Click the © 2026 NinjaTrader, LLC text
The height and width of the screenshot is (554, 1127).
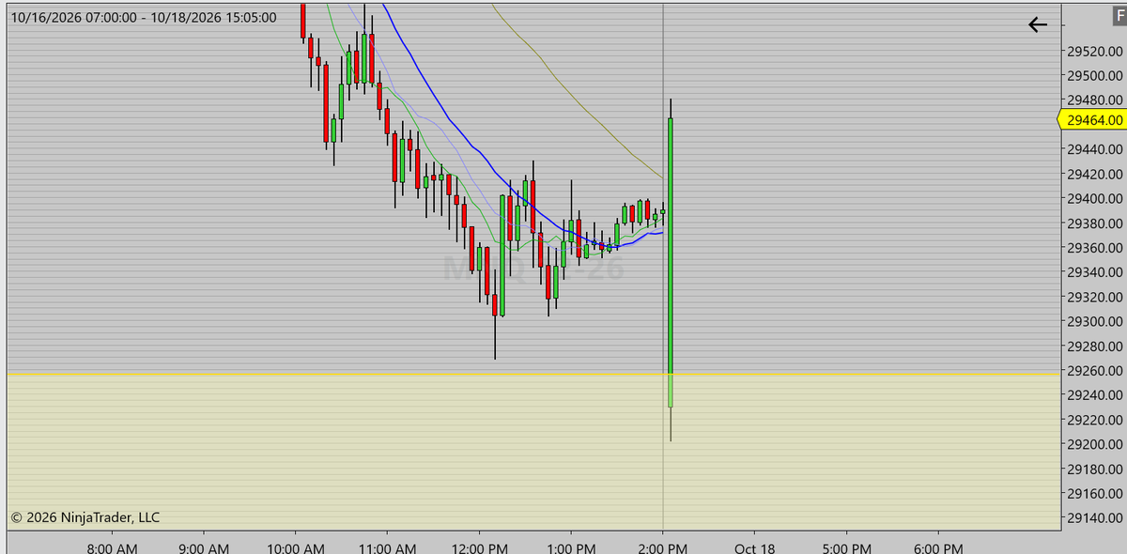coord(85,517)
